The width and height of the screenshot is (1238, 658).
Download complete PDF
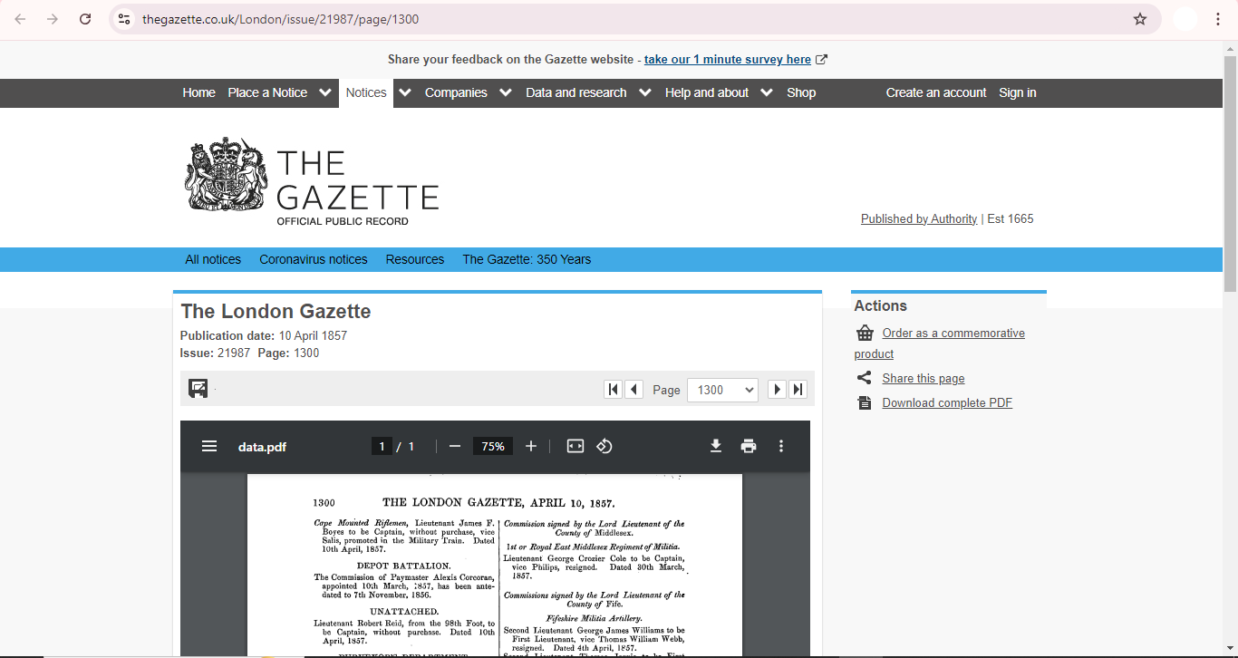[x=947, y=403]
